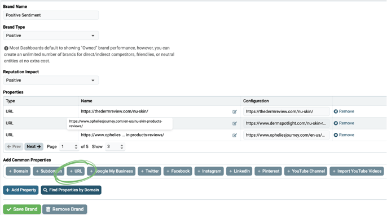This screenshot has width=387, height=215.
Task: Open the Reputation Impact dropdown
Action: [51, 80]
